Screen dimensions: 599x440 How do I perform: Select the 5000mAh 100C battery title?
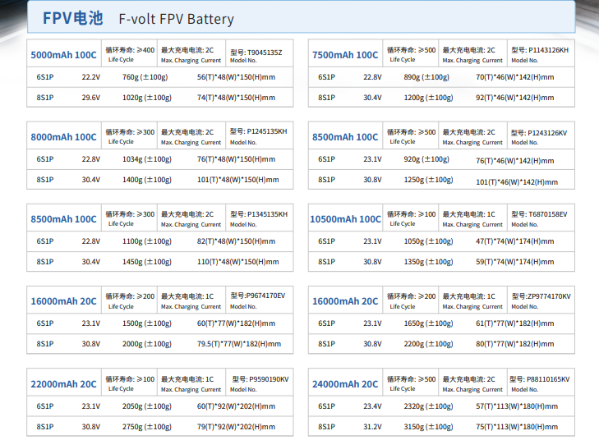click(63, 55)
